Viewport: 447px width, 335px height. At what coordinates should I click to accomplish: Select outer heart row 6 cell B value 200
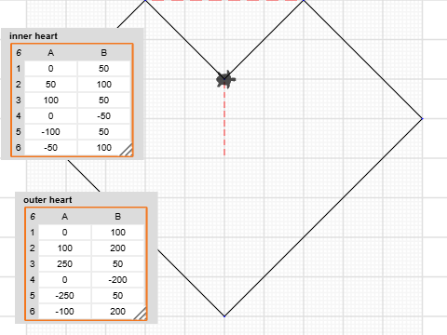(118, 312)
